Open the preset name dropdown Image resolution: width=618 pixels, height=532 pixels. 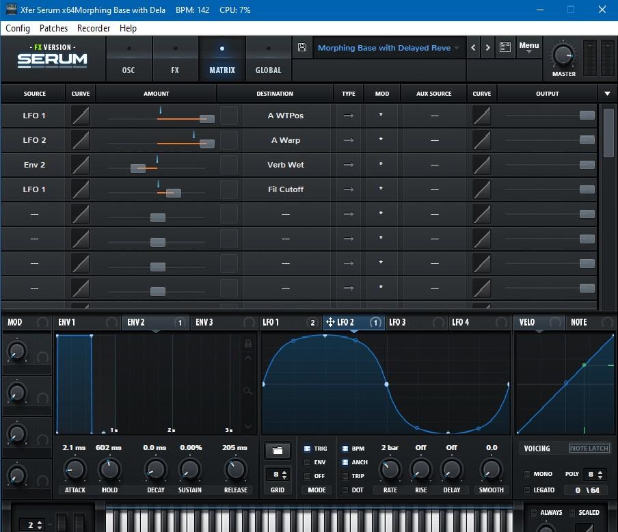click(x=388, y=48)
